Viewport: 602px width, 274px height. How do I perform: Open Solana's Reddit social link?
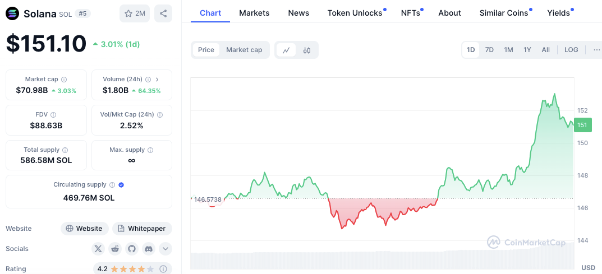pyautogui.click(x=115, y=249)
